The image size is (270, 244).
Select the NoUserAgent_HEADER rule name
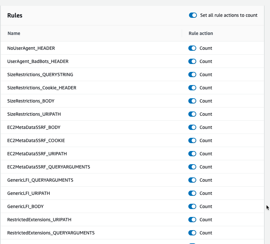coord(31,48)
